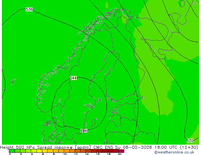Click the '08-02-2026' date text
This screenshot has height=155, width=201.
(137, 147)
